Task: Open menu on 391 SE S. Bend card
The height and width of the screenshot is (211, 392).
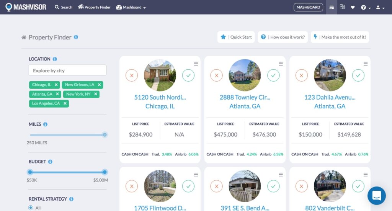Action: [x=281, y=175]
